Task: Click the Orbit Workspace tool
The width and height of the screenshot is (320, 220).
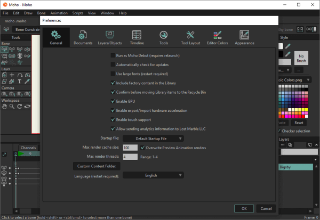Action: [x=27, y=107]
